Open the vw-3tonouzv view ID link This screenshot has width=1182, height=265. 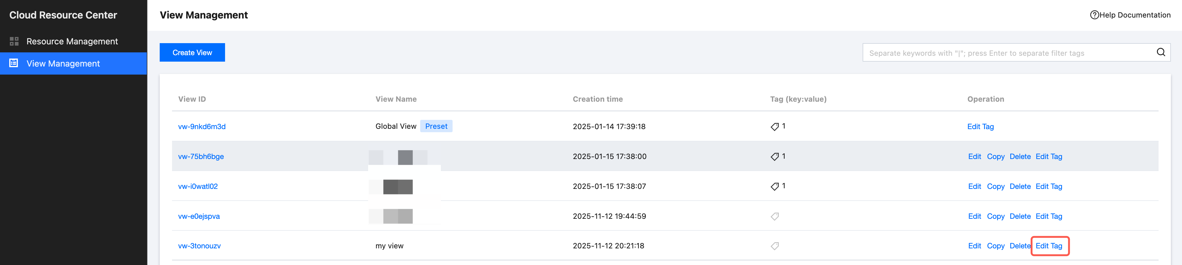199,246
